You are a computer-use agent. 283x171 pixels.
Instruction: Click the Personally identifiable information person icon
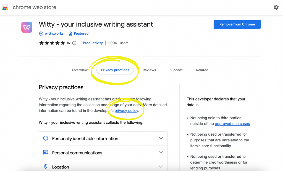(46, 138)
